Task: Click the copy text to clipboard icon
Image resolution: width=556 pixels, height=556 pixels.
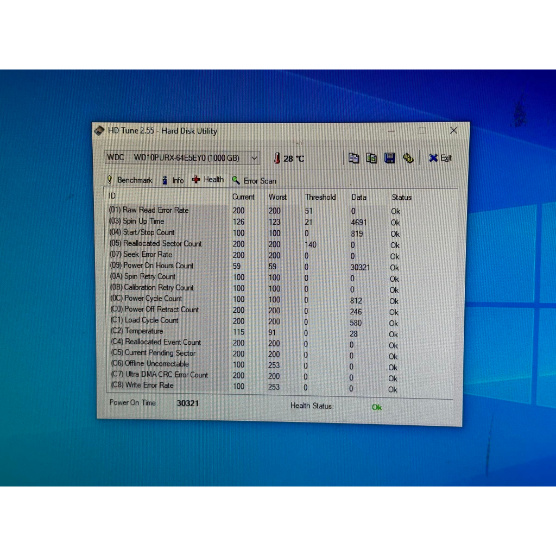Action: pyautogui.click(x=354, y=158)
